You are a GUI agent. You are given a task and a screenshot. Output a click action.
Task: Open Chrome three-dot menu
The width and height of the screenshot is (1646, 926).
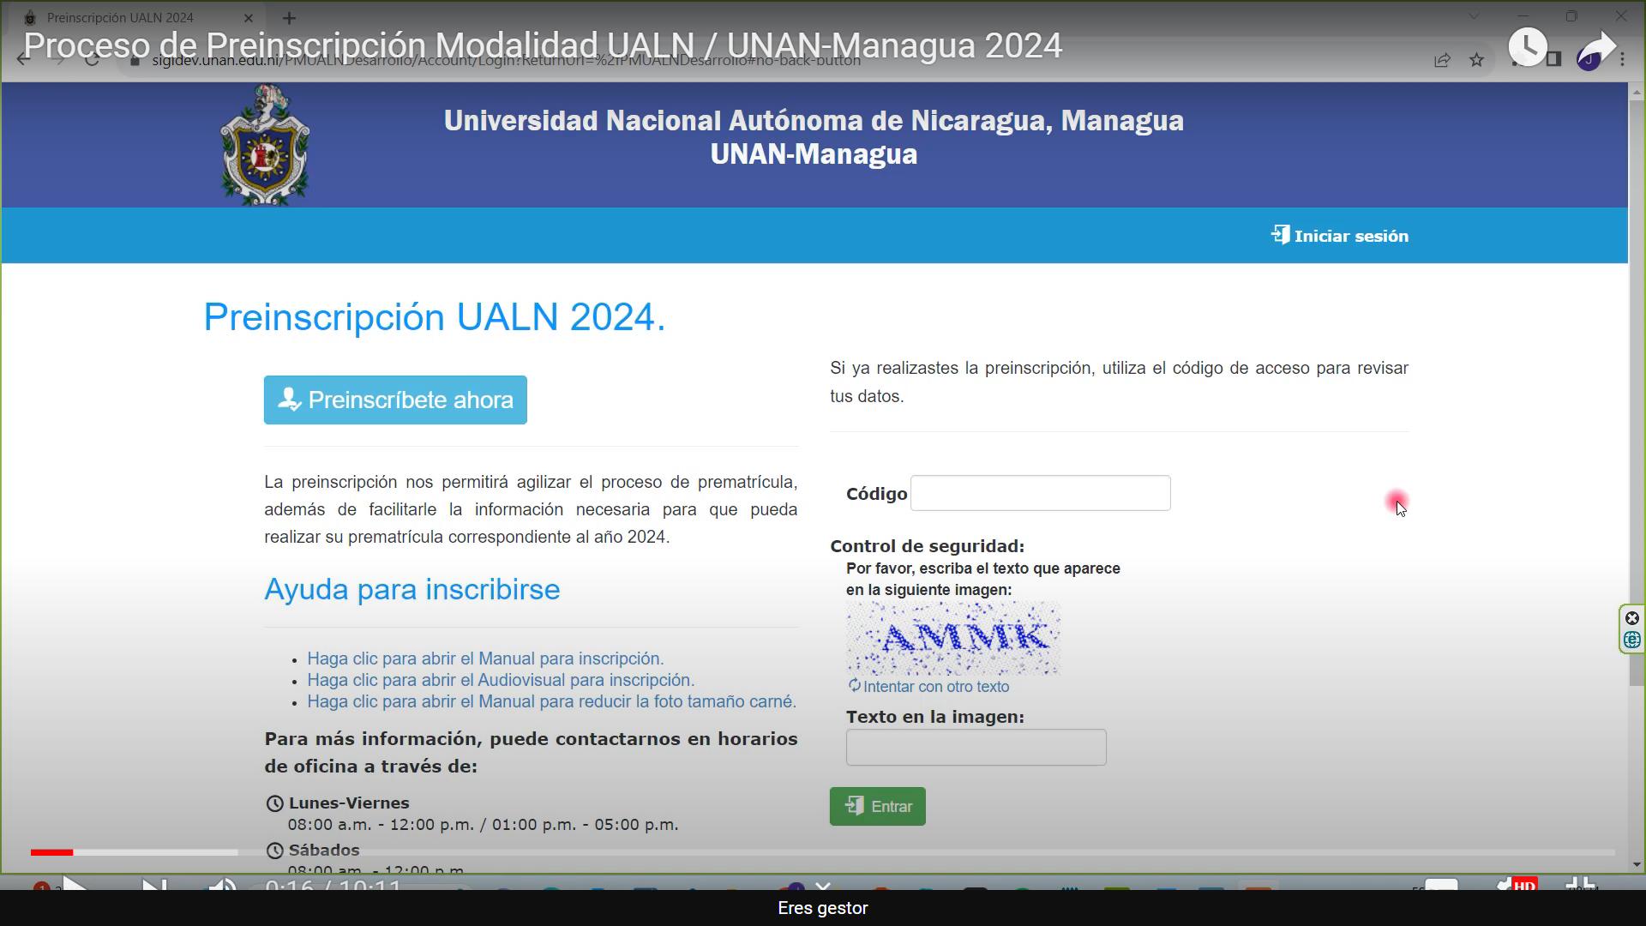[1623, 60]
